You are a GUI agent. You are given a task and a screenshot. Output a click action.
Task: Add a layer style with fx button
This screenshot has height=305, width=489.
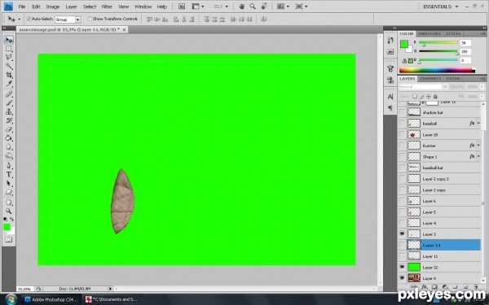click(424, 286)
